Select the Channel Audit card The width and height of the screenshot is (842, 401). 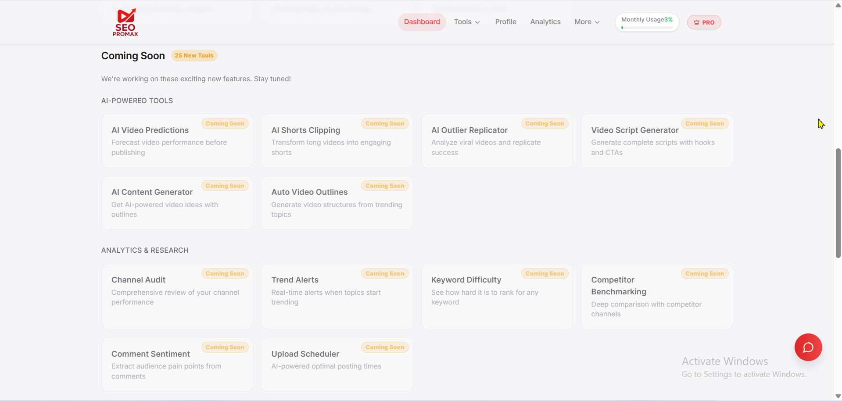[177, 297]
